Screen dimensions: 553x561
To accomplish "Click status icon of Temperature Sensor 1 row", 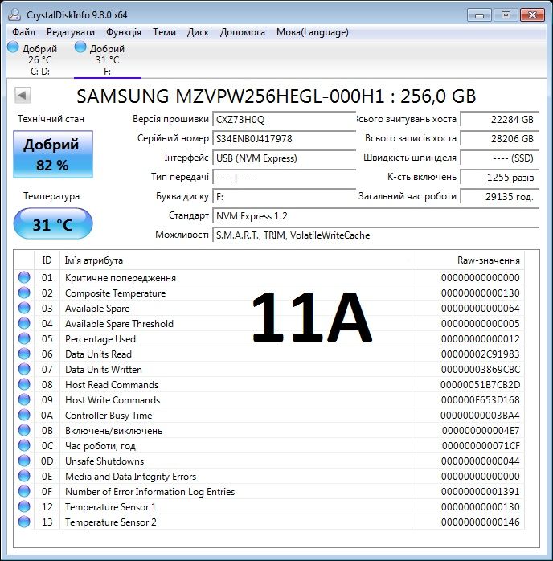I will coord(24,506).
